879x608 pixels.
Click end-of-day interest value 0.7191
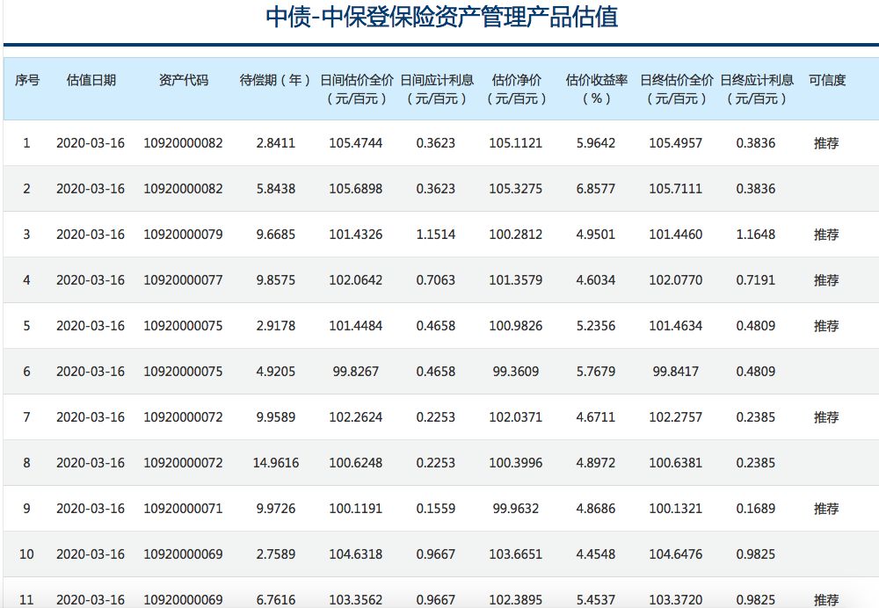[756, 280]
